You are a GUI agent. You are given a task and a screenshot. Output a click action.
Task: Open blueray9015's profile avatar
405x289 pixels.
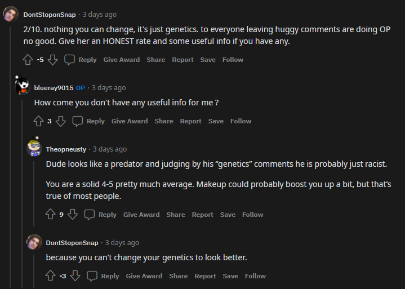pyautogui.click(x=23, y=86)
